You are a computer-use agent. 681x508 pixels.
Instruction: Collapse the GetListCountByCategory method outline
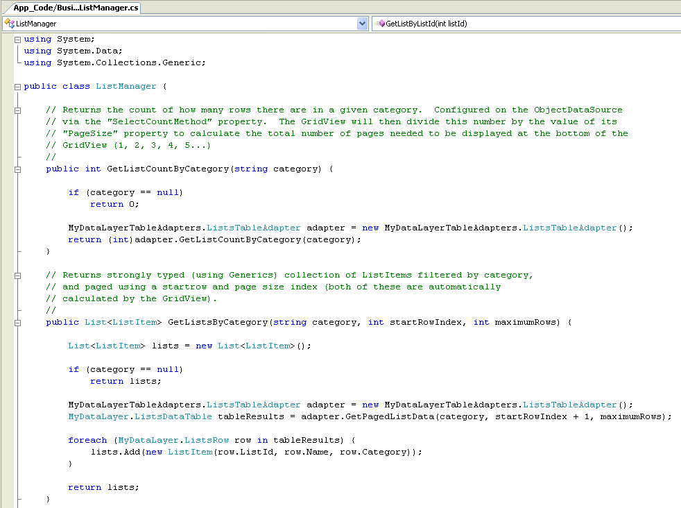pos(18,169)
